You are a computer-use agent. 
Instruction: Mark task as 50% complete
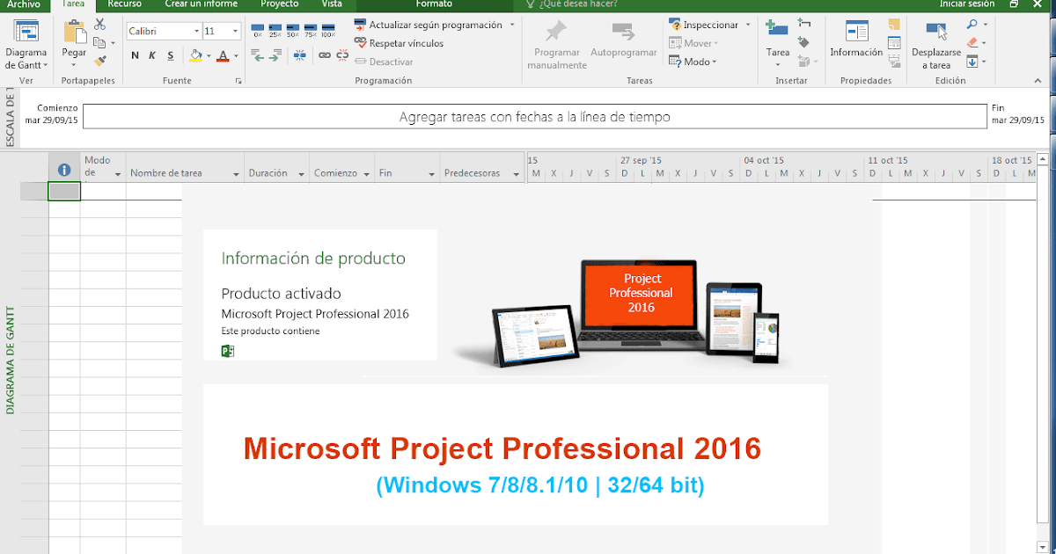tap(291, 27)
